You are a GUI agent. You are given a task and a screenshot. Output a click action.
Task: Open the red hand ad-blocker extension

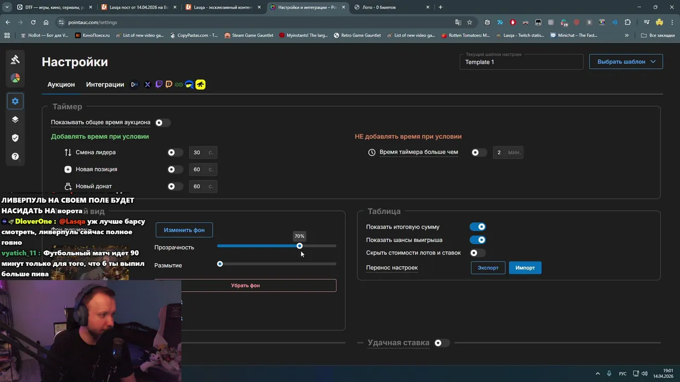tap(513, 22)
